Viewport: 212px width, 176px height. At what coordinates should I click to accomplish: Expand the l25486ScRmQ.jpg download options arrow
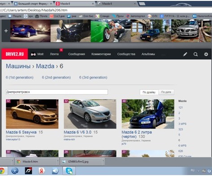coord(103,161)
